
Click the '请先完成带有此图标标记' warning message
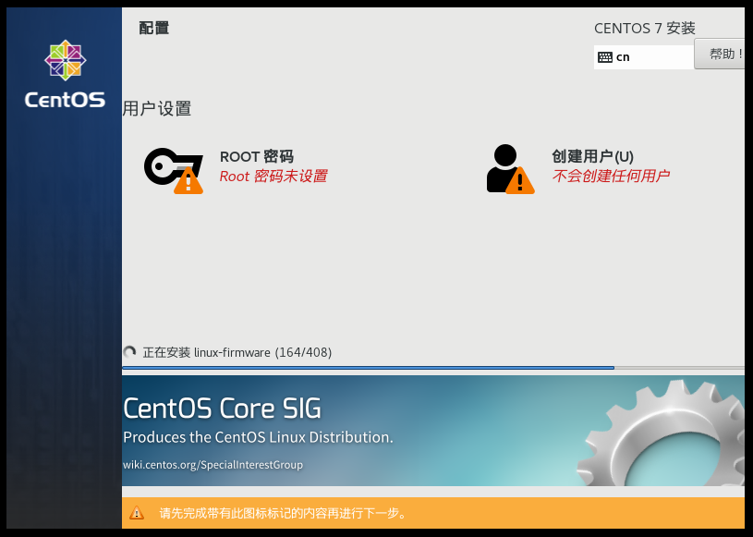[283, 513]
